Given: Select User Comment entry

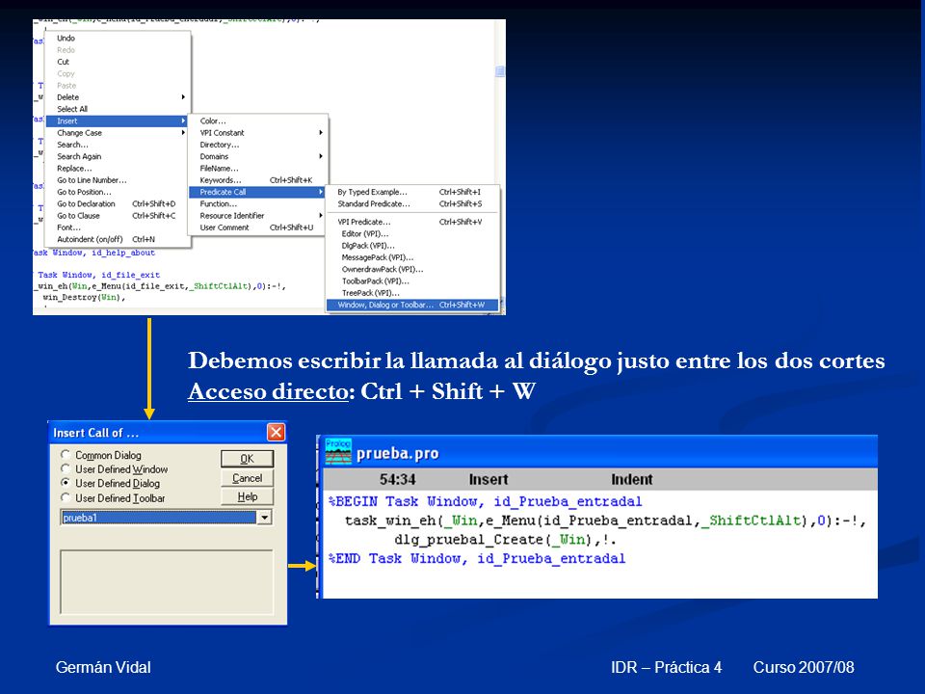Looking at the screenshot, I should (x=258, y=227).
